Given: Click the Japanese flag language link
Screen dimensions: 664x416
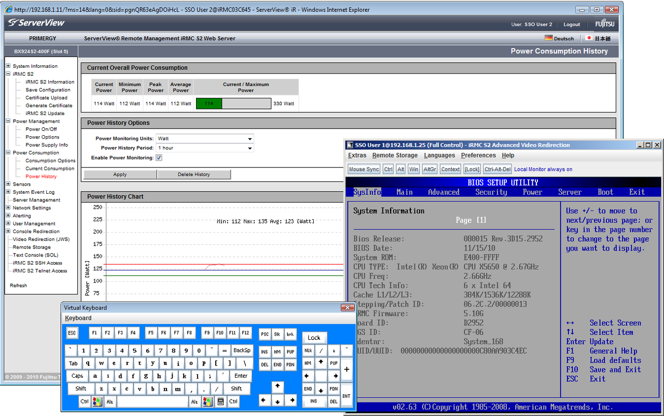Looking at the screenshot, I should click(598, 38).
